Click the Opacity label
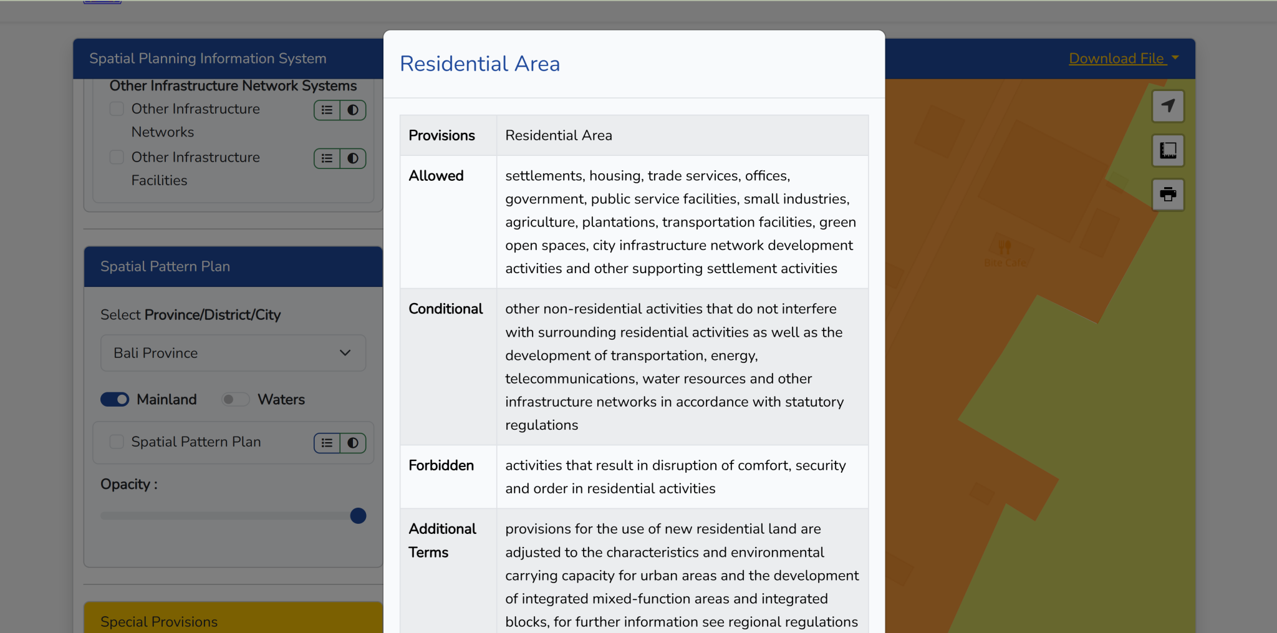The width and height of the screenshot is (1277, 633). click(129, 485)
